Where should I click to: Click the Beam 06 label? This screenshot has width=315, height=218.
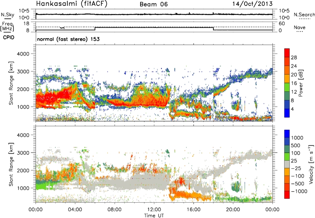154,4
